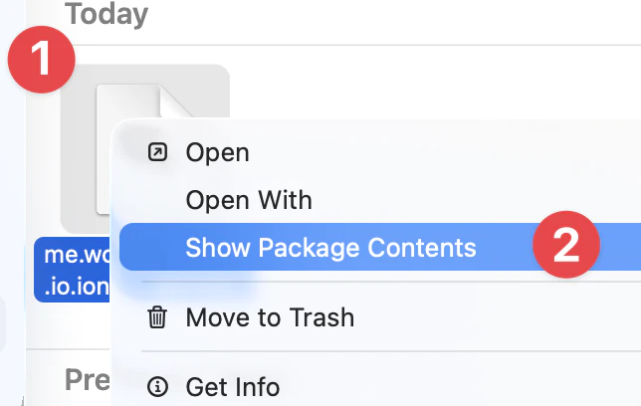Image resolution: width=641 pixels, height=406 pixels.
Task: Select the Get Info label
Action: (232, 387)
